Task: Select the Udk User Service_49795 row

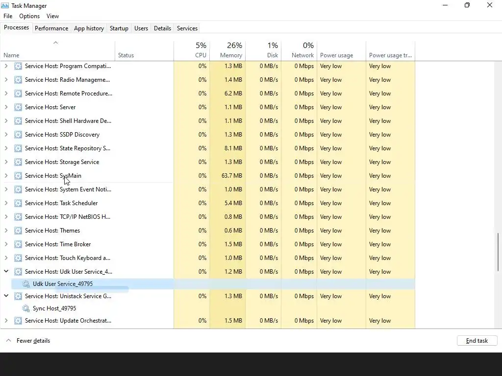Action: [x=213, y=284]
